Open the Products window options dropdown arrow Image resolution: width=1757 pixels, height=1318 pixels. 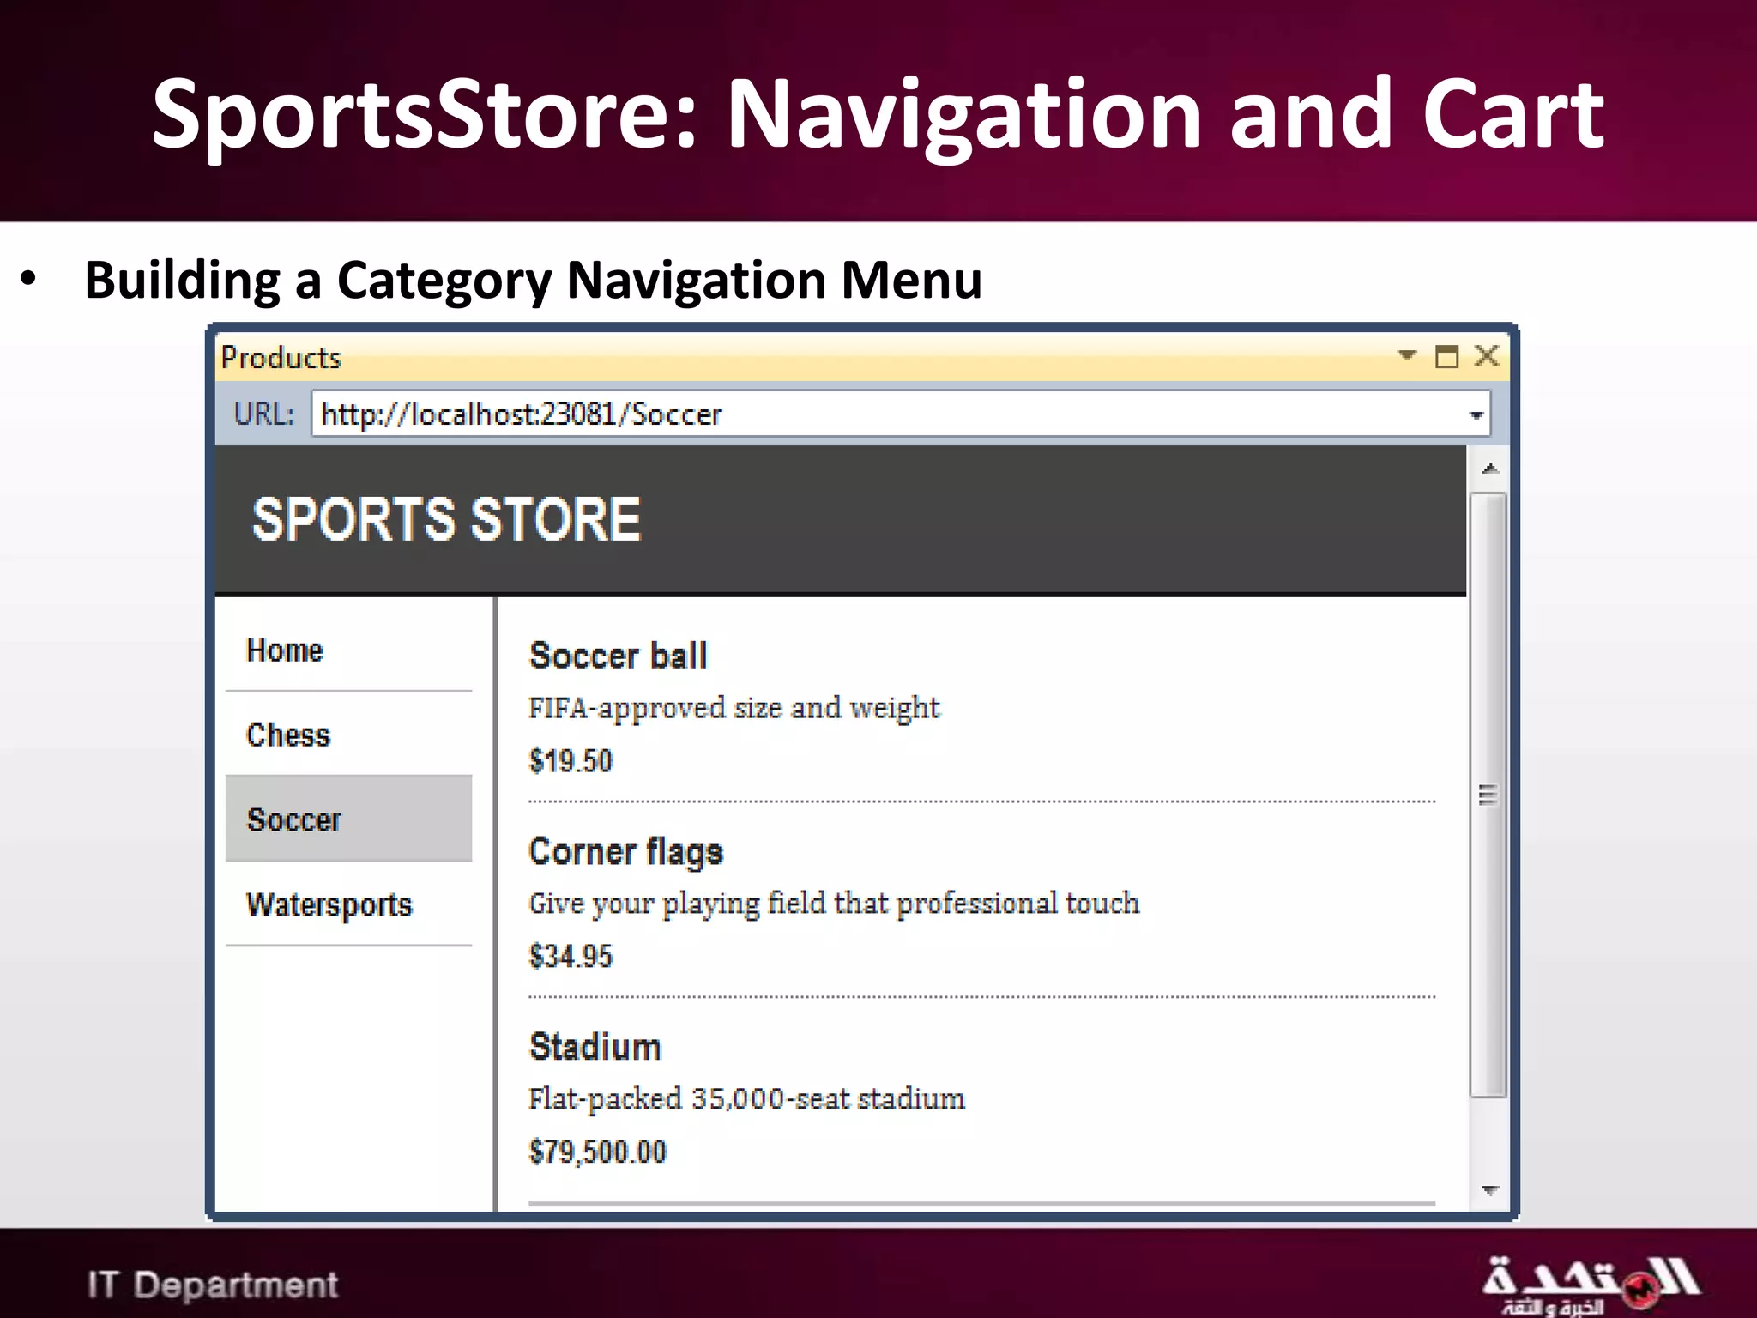tap(1407, 354)
